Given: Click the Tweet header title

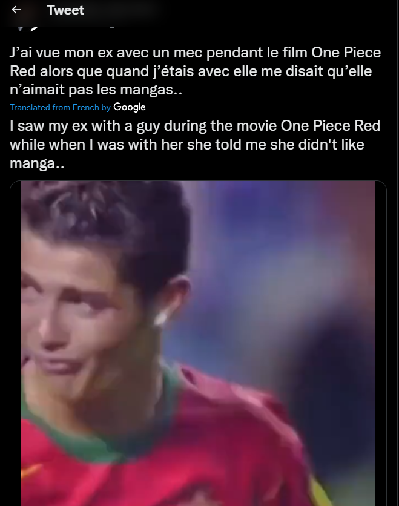Looking at the screenshot, I should pyautogui.click(x=65, y=10).
